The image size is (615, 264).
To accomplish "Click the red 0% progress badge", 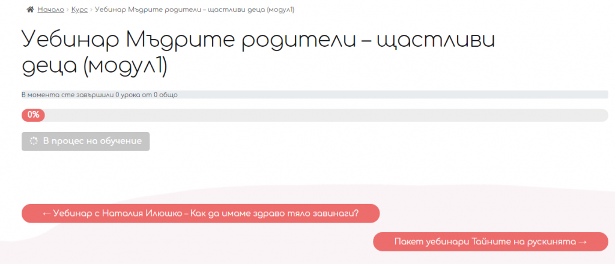I will coord(34,115).
